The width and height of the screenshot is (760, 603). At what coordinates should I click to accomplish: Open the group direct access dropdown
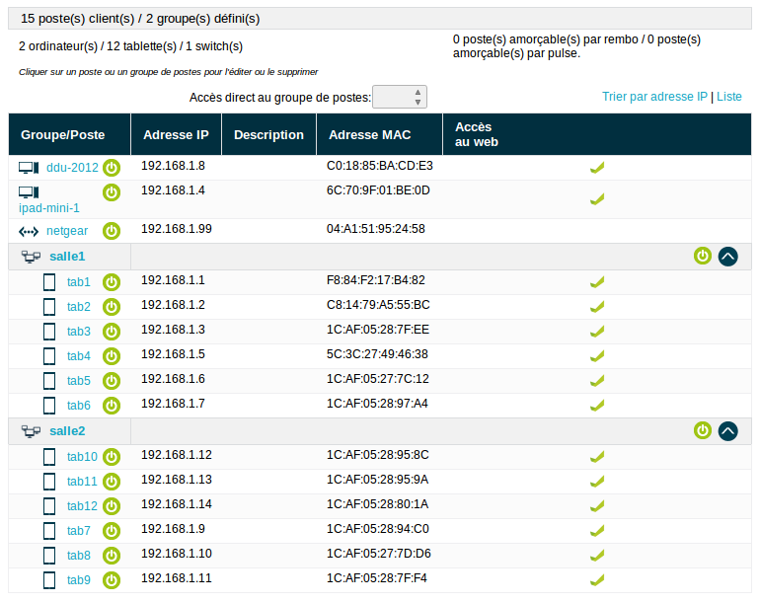(x=400, y=97)
